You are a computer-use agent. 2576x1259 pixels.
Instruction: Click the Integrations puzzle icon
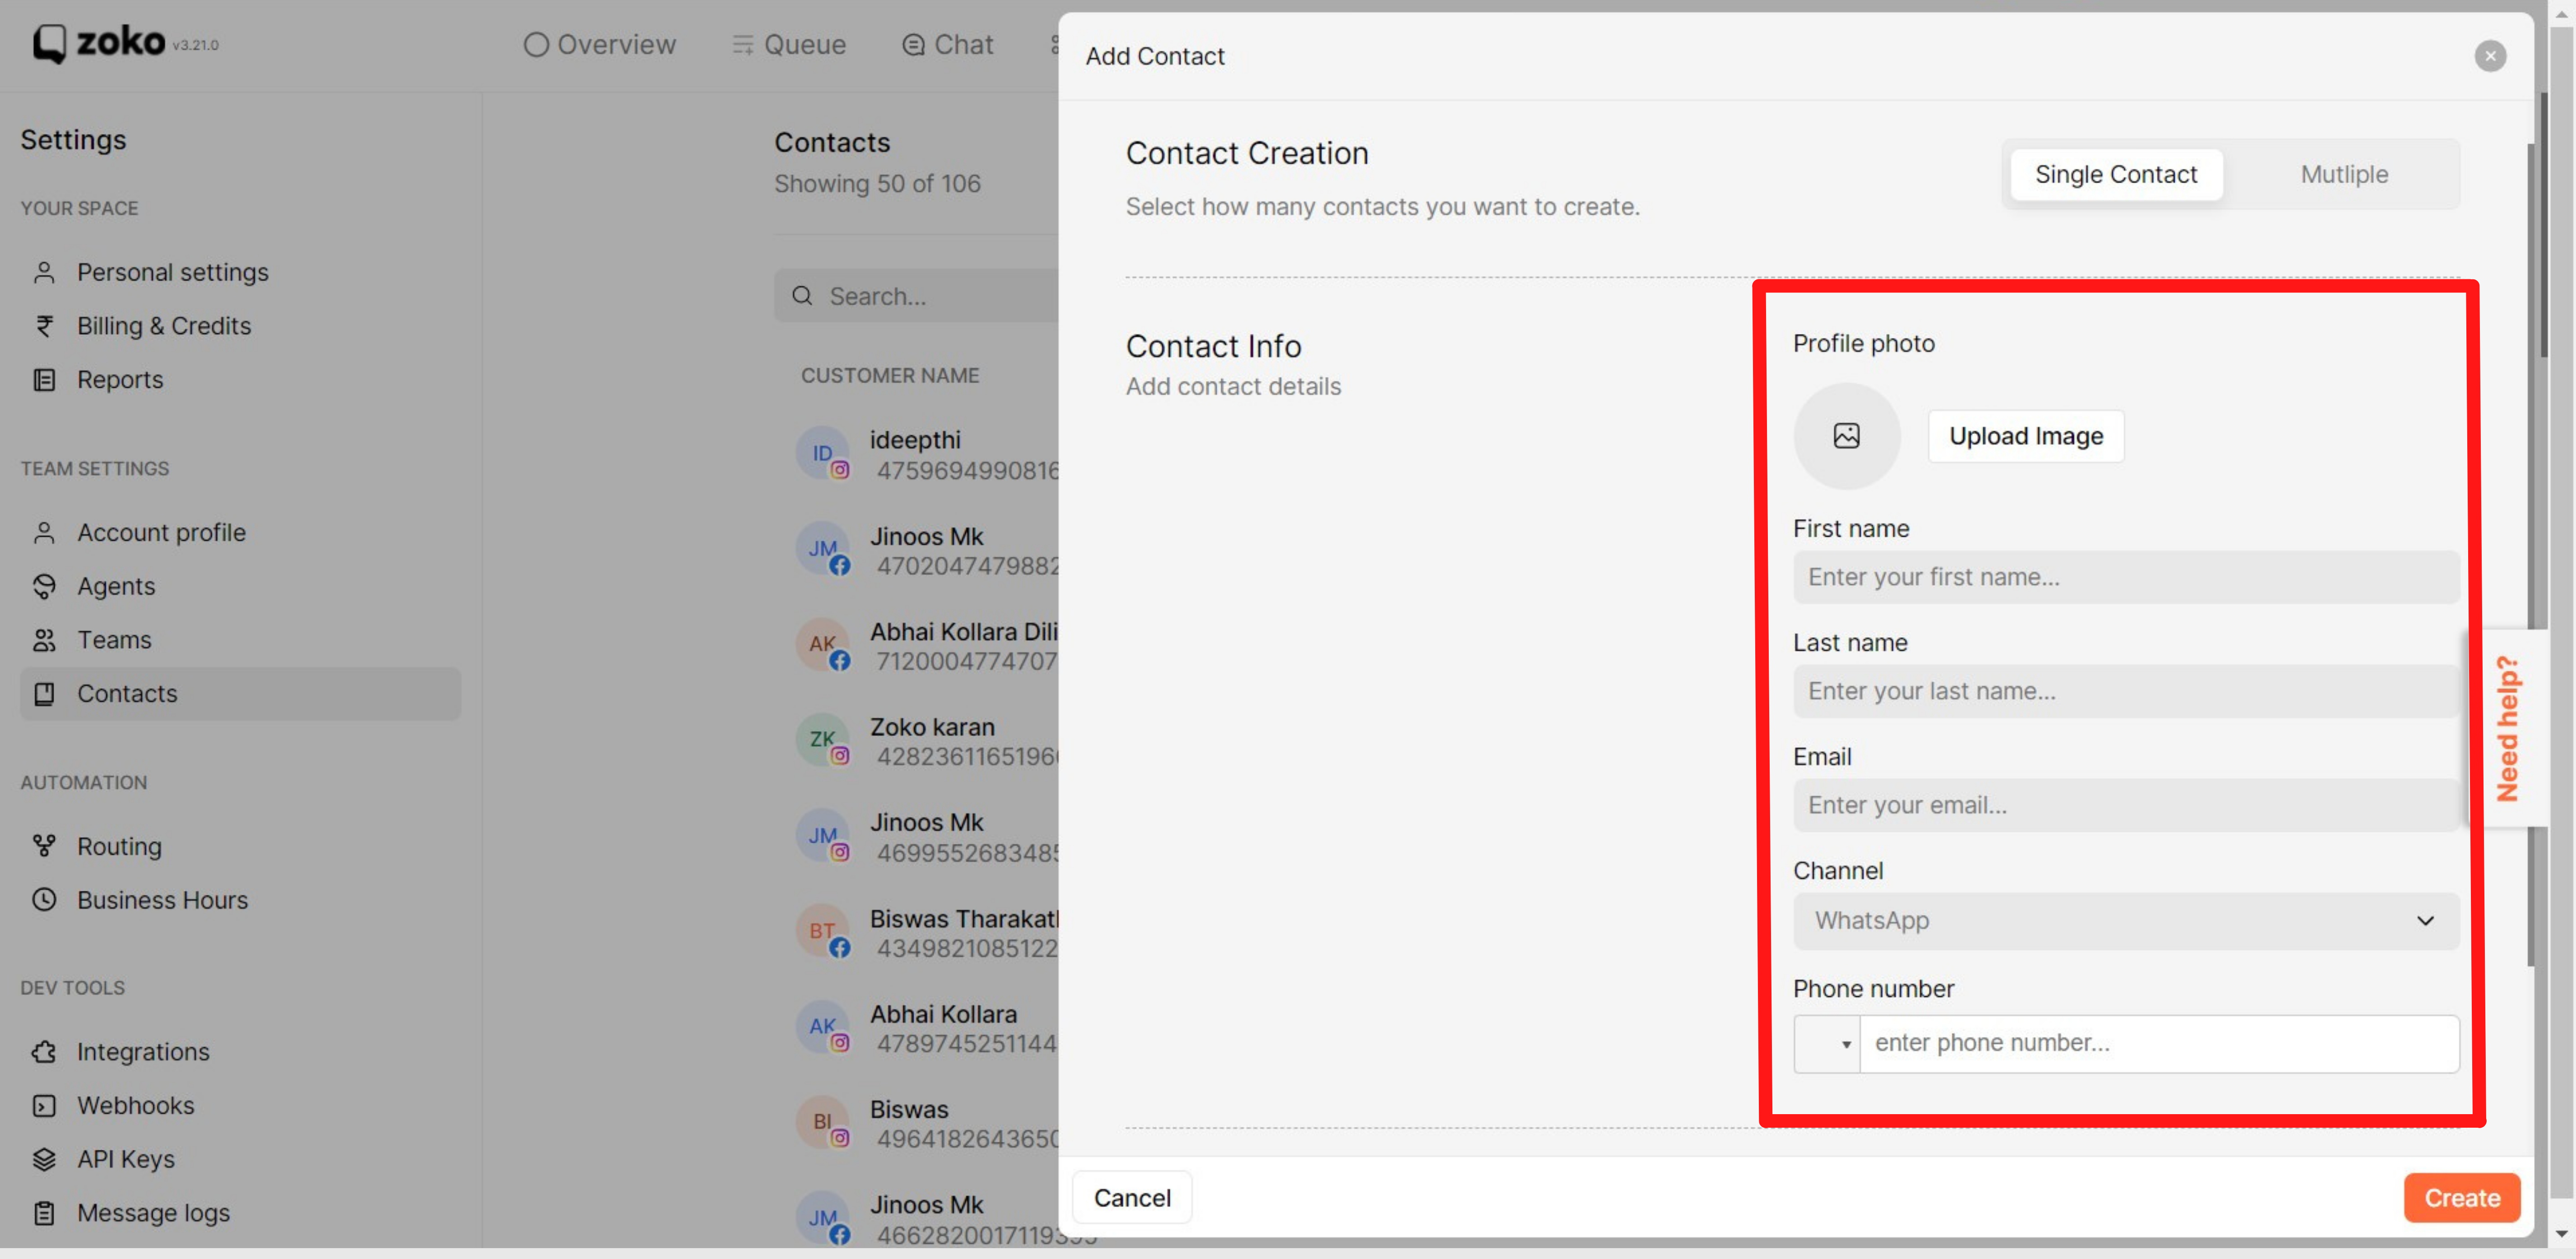click(x=44, y=1051)
